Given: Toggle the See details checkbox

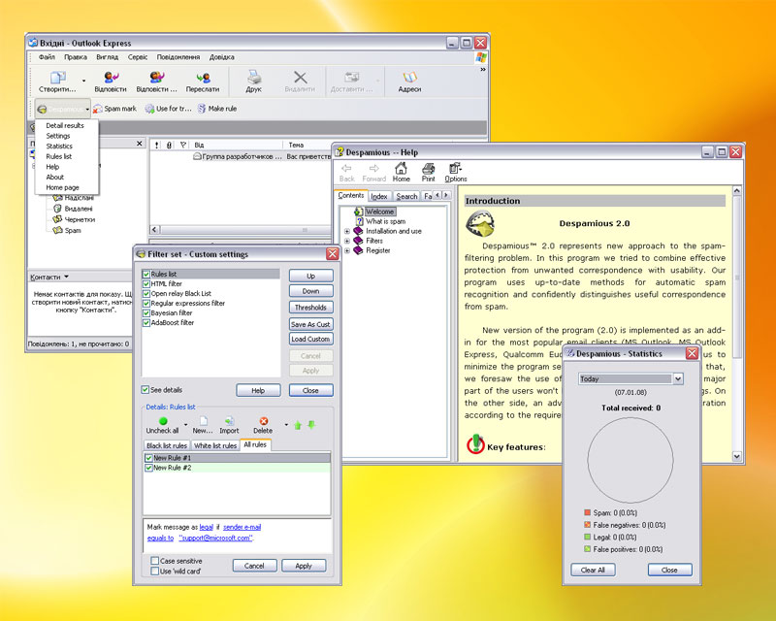Looking at the screenshot, I should [145, 390].
